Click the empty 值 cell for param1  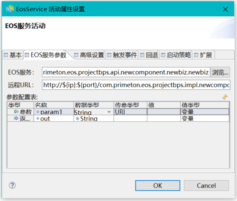click(164, 112)
